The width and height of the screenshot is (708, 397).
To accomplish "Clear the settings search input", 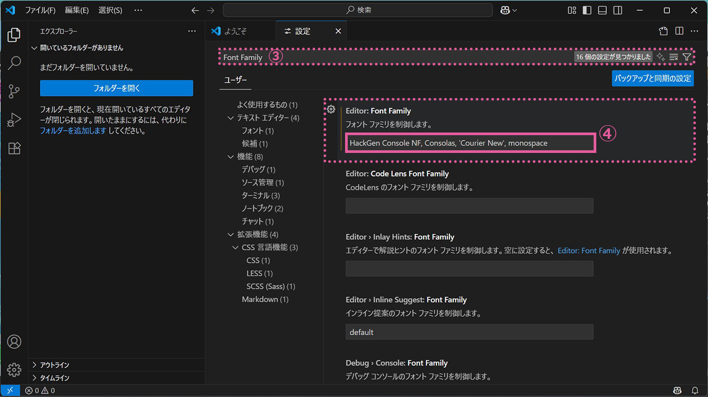I will [674, 57].
